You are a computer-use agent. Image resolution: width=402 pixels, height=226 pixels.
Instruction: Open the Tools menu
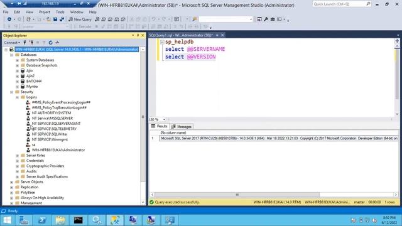click(60, 12)
